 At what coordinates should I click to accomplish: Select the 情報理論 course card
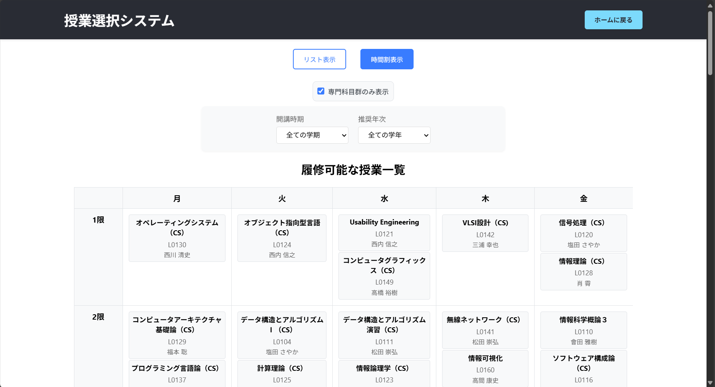click(x=583, y=271)
